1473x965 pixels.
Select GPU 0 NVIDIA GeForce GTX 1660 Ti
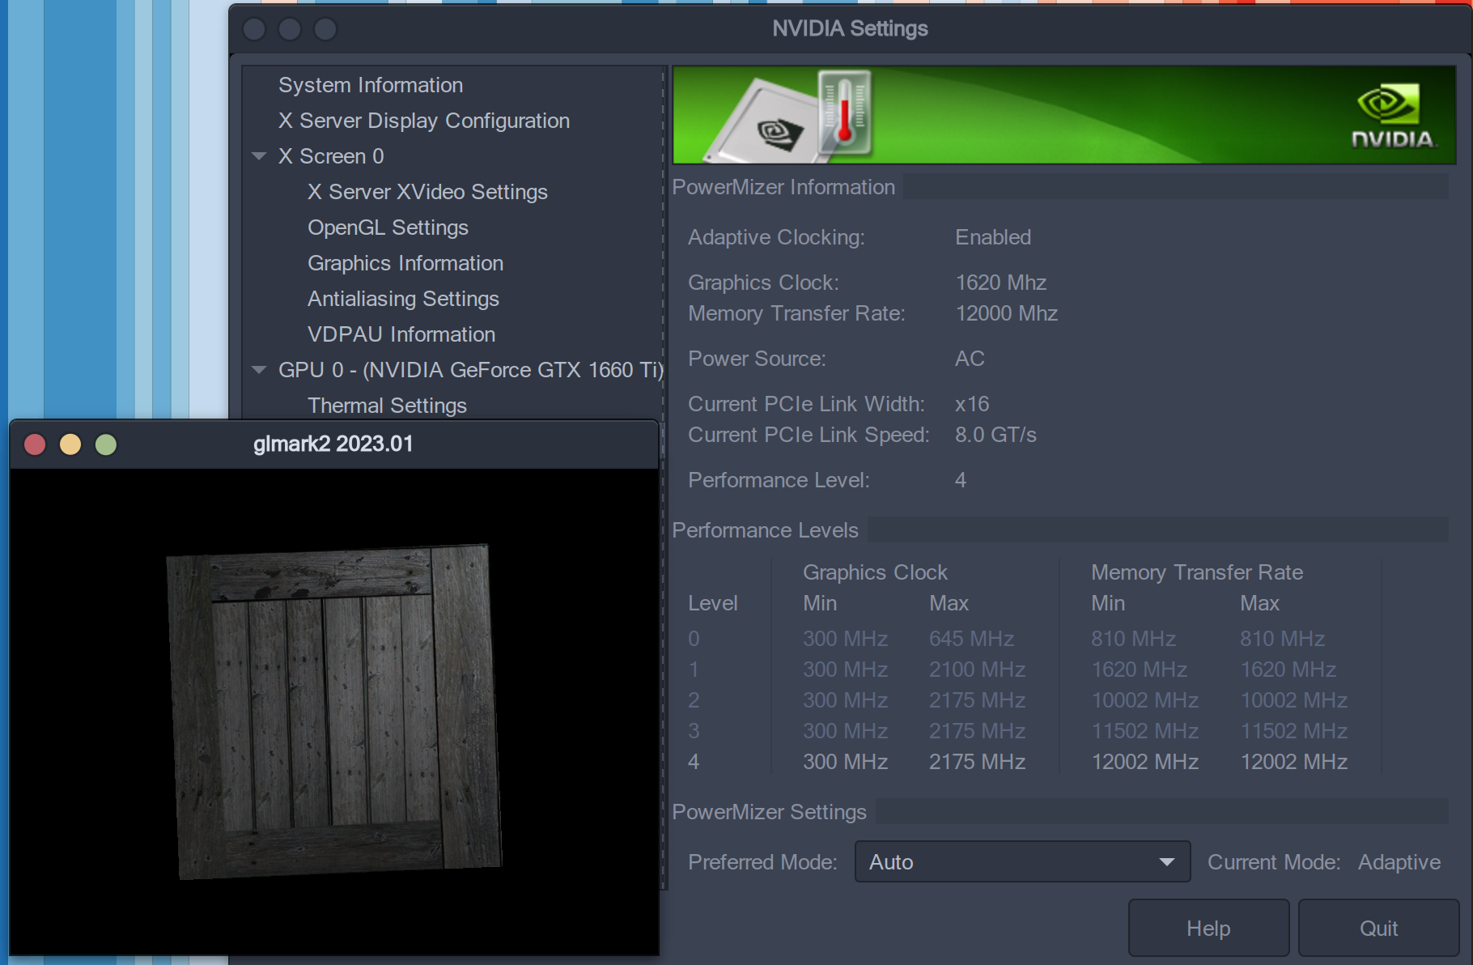[x=471, y=370]
